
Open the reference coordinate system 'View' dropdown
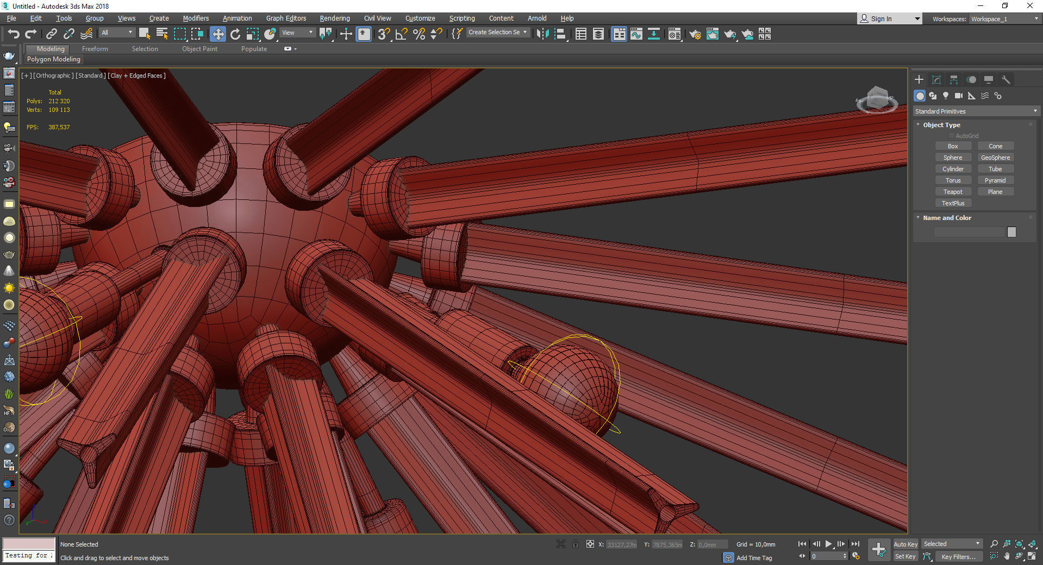click(x=297, y=33)
